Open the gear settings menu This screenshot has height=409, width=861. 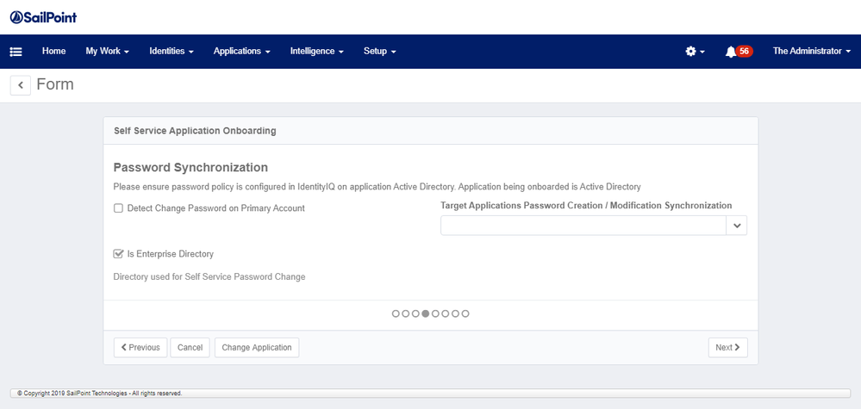(x=694, y=52)
